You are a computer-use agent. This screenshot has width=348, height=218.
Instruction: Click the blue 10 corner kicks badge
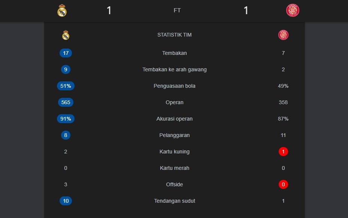(66, 201)
